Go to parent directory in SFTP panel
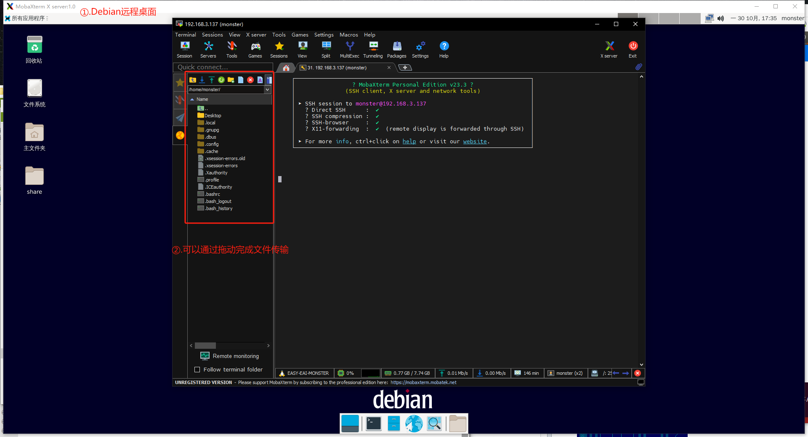Screen dimensions: 808x437 (x=193, y=80)
